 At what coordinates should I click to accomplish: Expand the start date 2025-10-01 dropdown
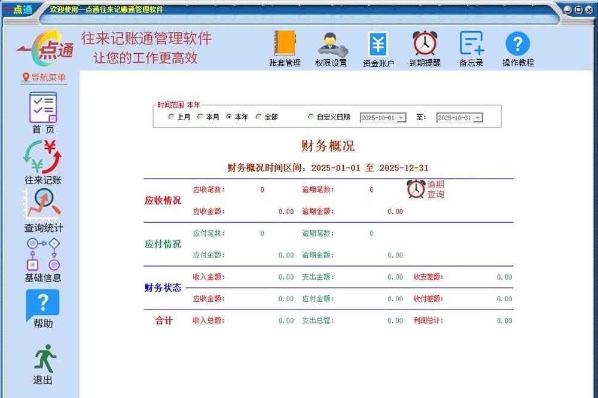tap(401, 118)
